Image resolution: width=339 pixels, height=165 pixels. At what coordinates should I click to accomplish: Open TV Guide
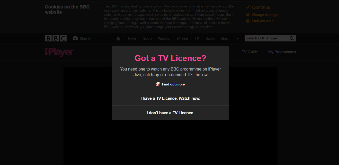pos(250,52)
